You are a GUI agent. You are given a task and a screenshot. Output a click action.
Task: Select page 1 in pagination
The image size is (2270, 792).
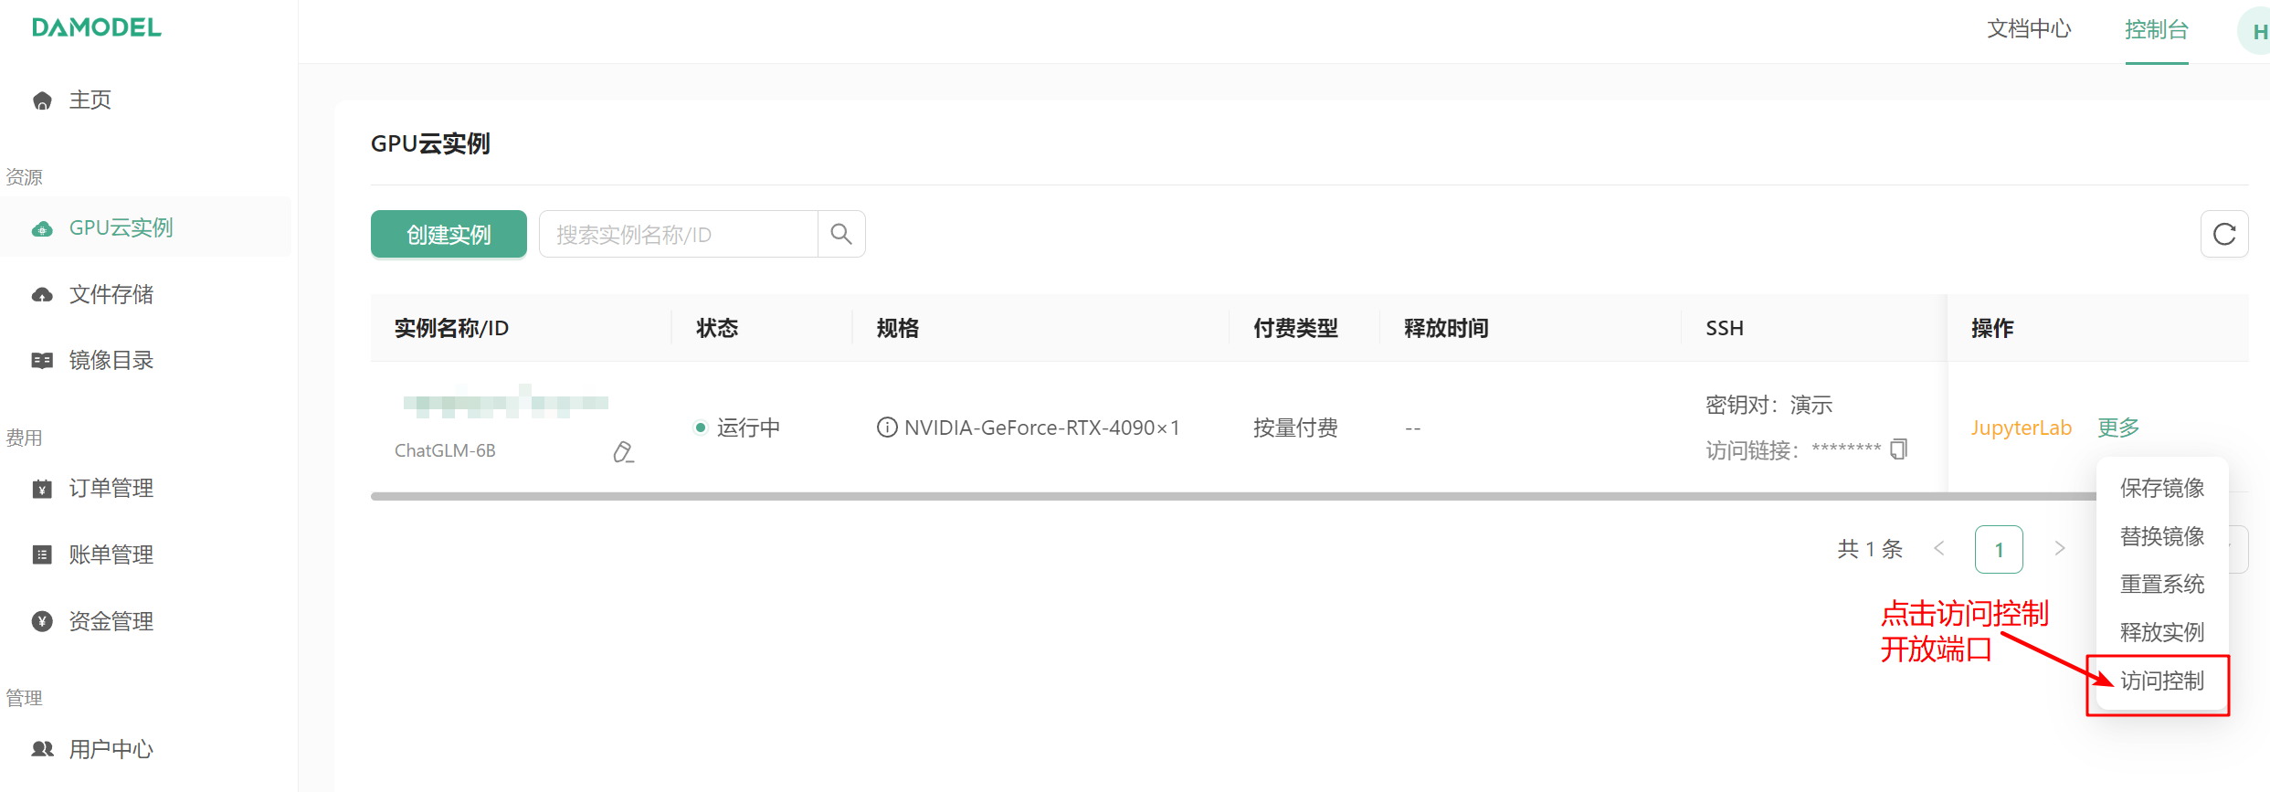pos(1999,549)
